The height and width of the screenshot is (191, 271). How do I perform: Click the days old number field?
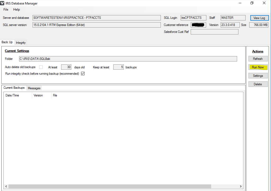[x=66, y=67]
